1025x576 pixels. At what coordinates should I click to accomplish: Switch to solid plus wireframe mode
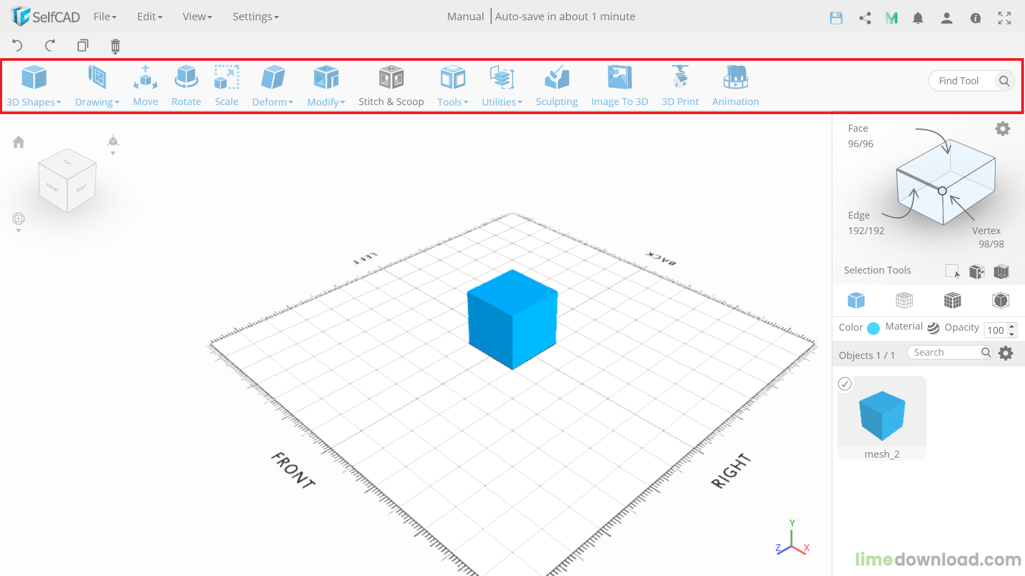(952, 301)
